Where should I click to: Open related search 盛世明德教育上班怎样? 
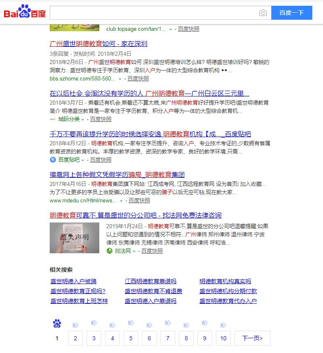point(79,301)
